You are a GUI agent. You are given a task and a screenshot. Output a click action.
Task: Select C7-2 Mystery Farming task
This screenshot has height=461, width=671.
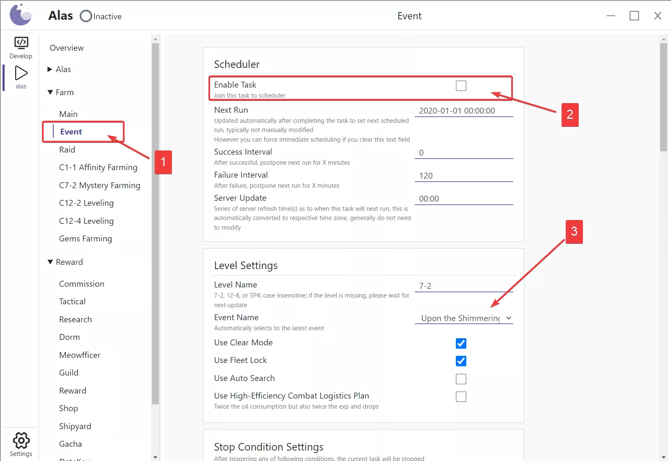99,185
